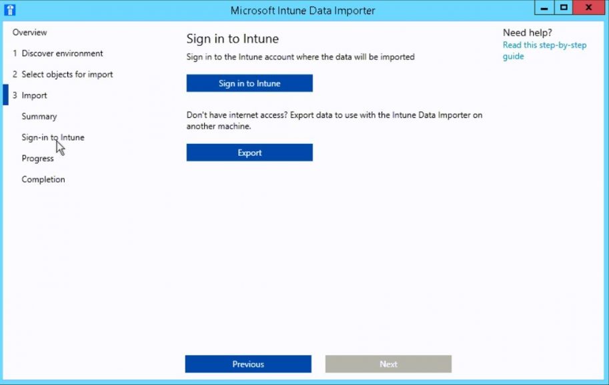Click the Previous button
The width and height of the screenshot is (609, 385).
tap(247, 364)
